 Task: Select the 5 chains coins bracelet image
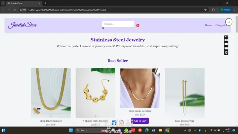96,93
